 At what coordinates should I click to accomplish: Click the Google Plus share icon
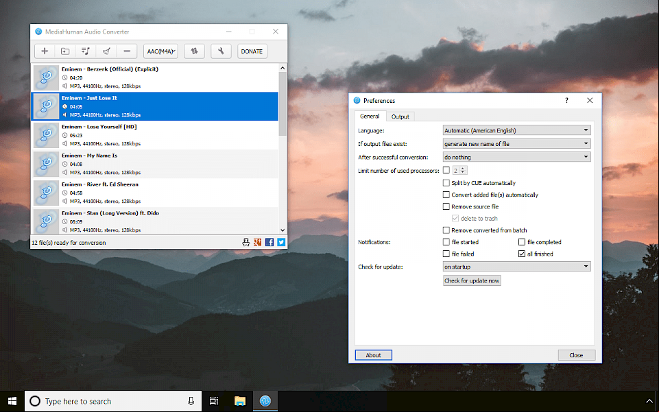tap(258, 242)
